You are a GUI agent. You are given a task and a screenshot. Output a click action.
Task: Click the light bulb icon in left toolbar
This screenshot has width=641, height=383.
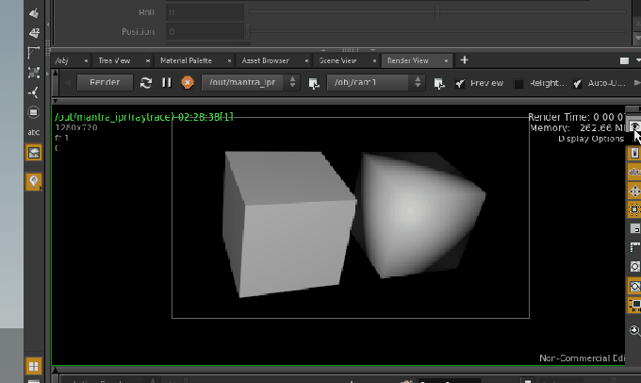point(34,181)
